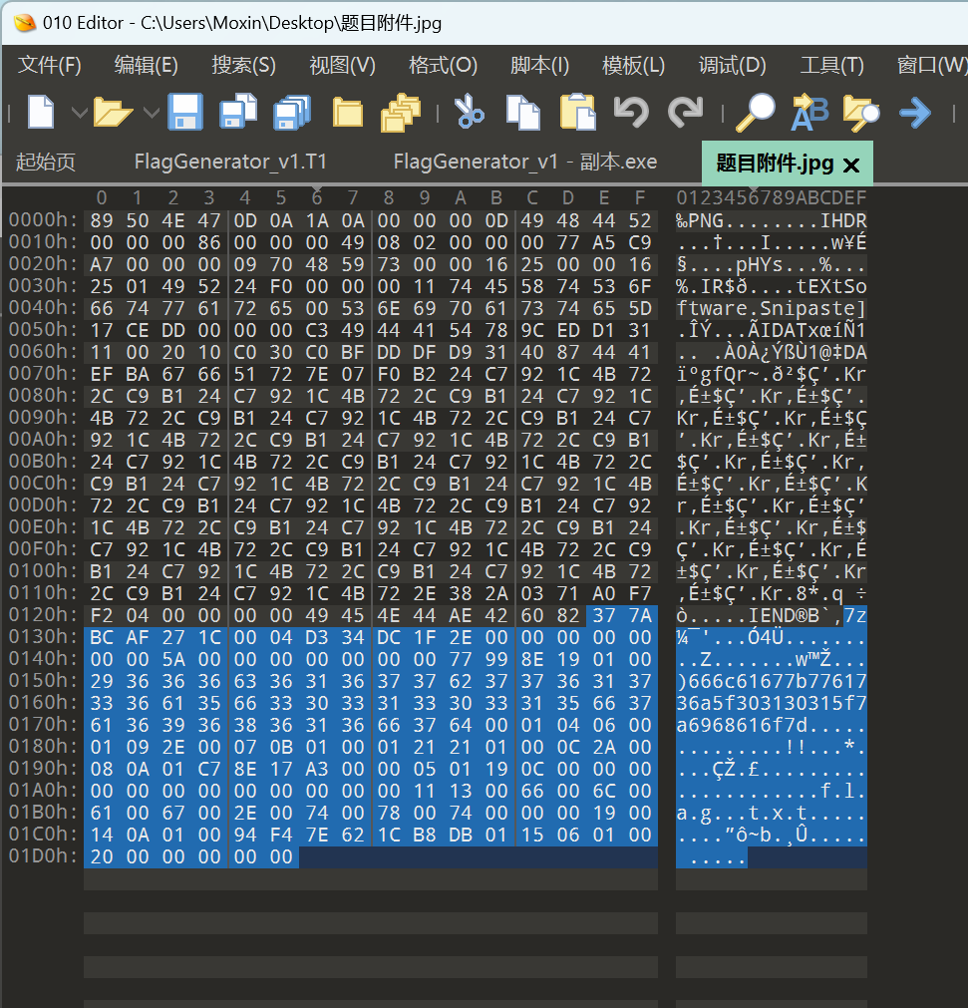Close the 题目附件.jpg tab
Image resolution: width=968 pixels, height=1008 pixels.
point(851,166)
